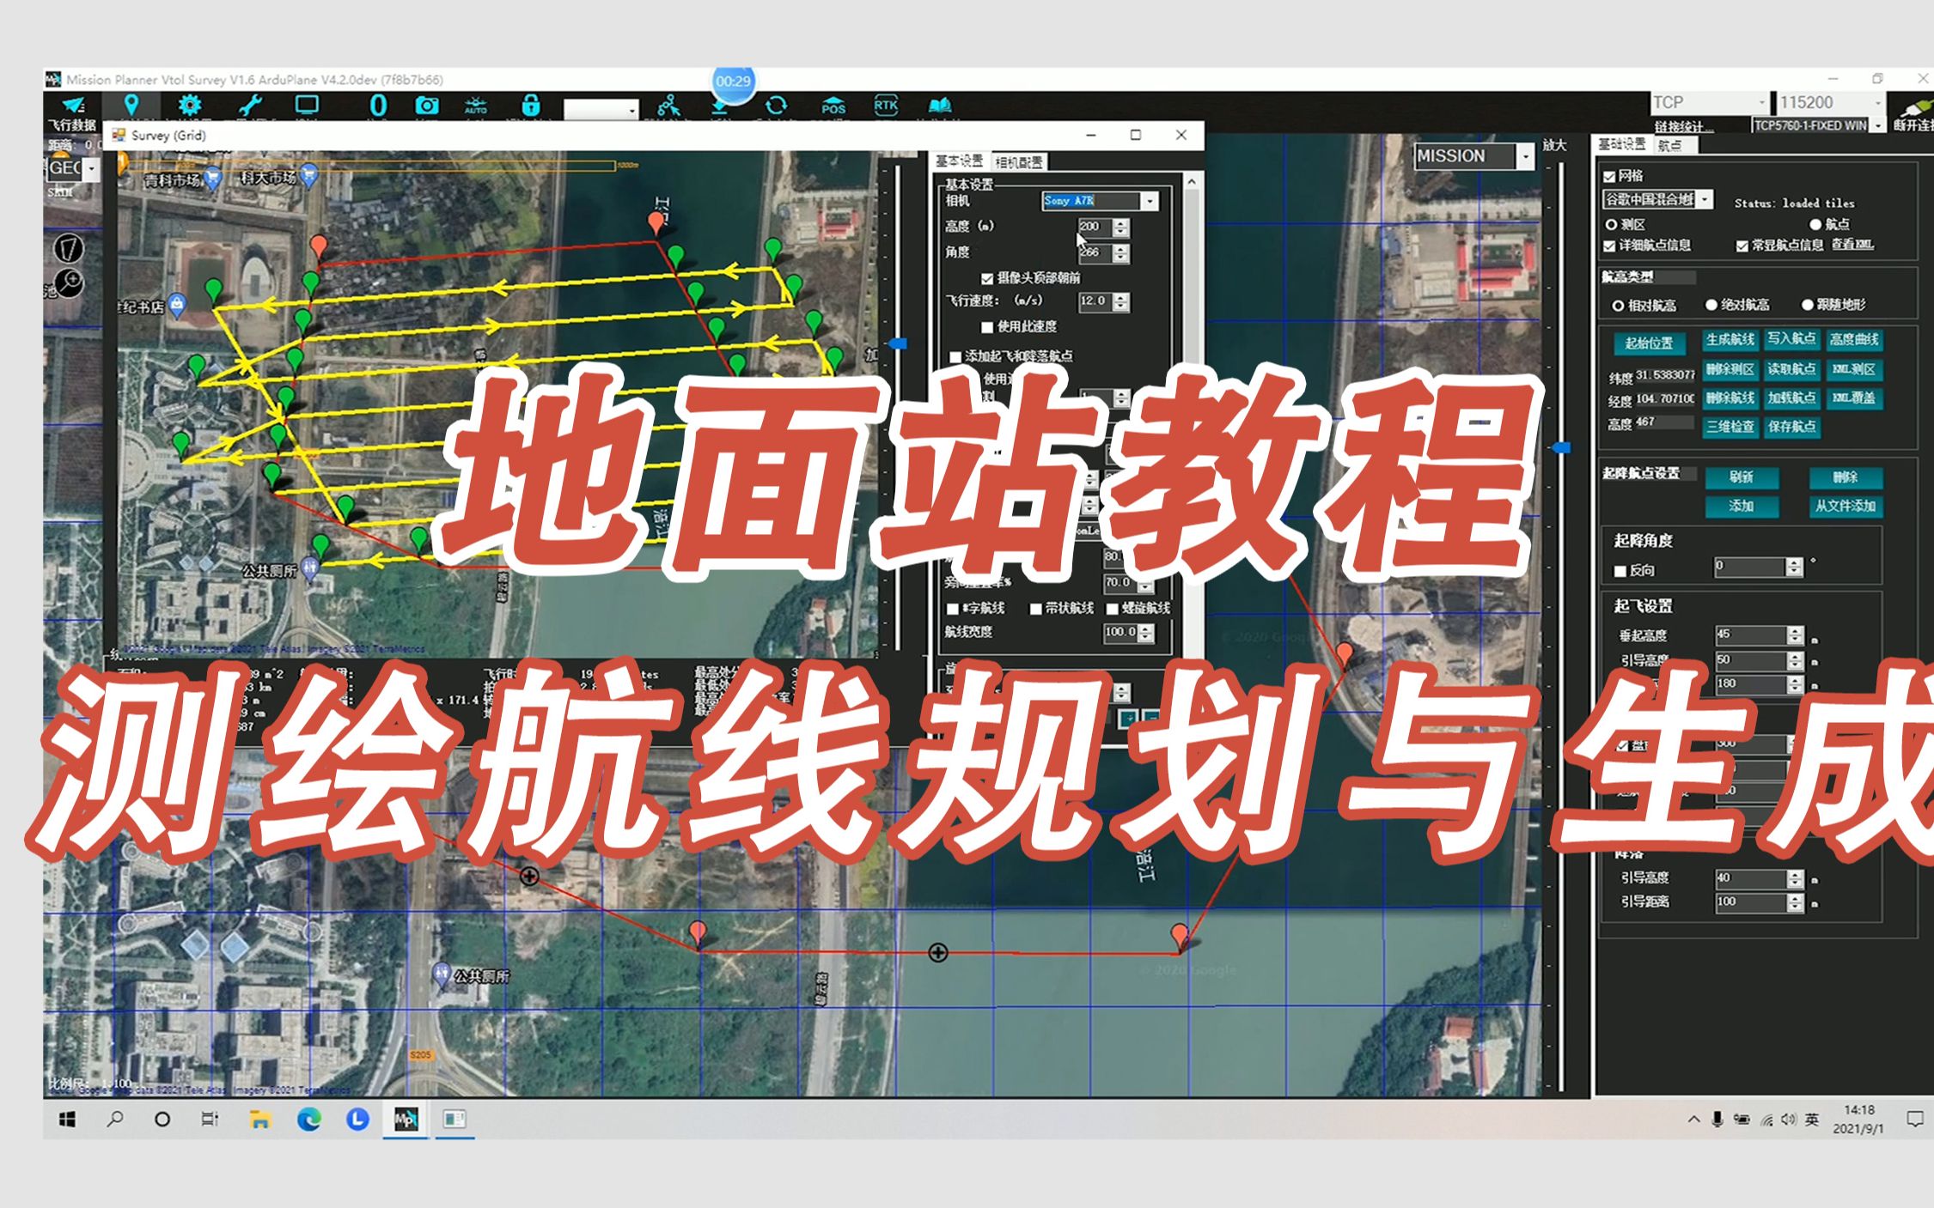Click the padlock icon in toolbar
This screenshot has width=1934, height=1208.
(531, 106)
